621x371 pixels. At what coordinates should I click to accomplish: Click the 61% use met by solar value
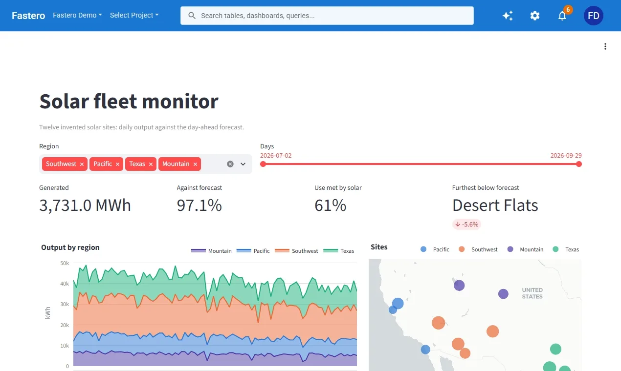(331, 206)
